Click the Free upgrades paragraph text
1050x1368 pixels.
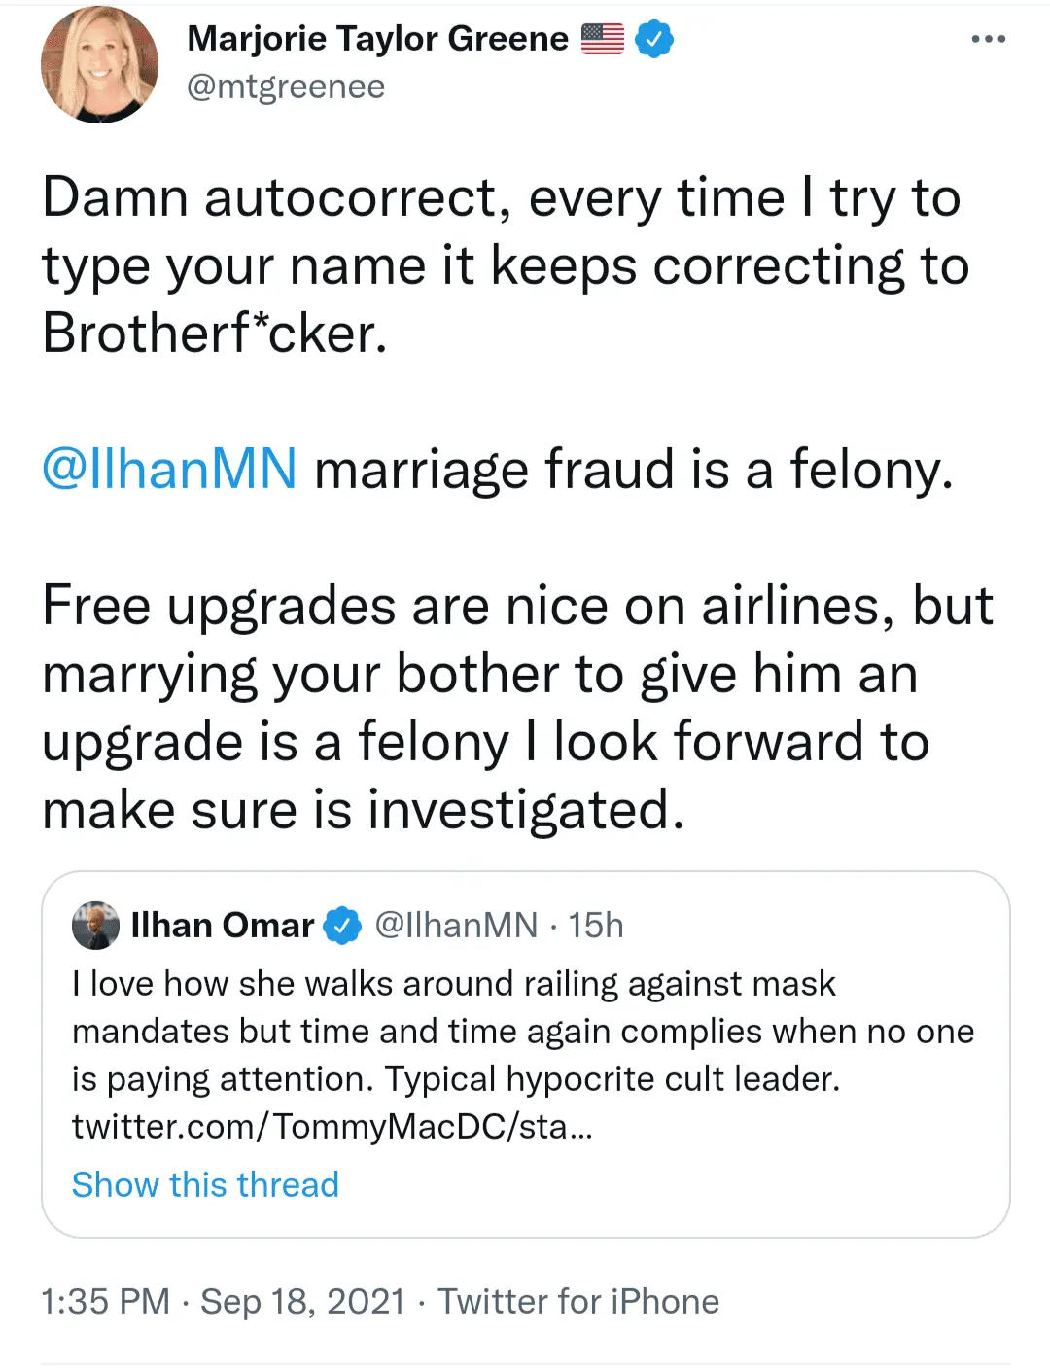point(515,707)
